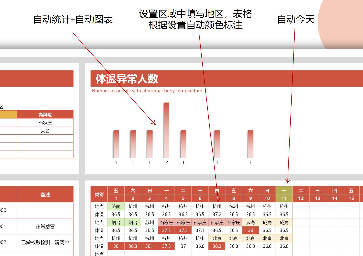Click the 38.3 cell under day 2
Screen dimensions: 363x256
133,246
